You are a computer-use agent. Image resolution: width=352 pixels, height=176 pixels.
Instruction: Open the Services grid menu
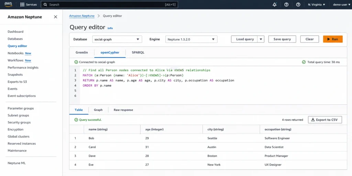pos(29,4)
